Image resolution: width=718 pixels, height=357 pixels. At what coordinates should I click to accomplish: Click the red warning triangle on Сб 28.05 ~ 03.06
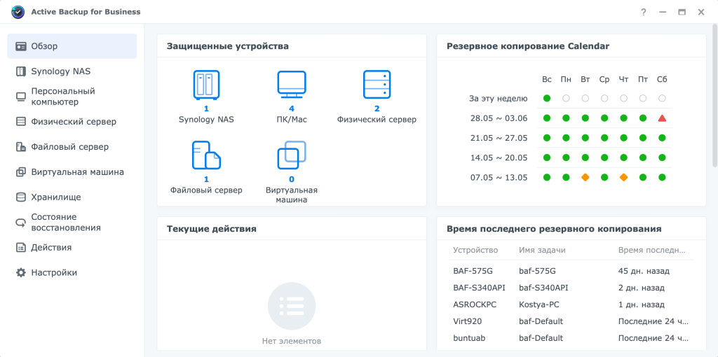662,118
